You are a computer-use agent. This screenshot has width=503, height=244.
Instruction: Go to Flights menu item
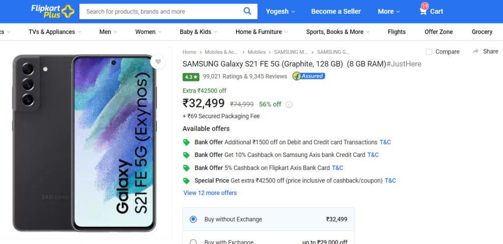pos(396,32)
